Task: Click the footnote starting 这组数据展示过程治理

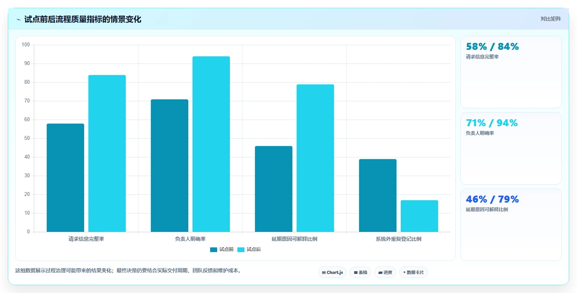Action: tap(128, 271)
